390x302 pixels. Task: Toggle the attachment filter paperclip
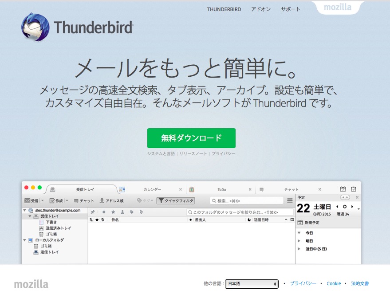[x=141, y=212]
